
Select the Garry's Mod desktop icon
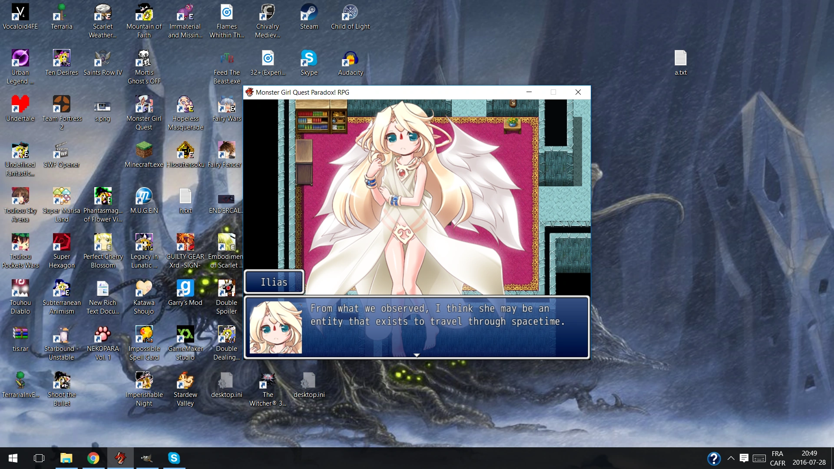185,288
